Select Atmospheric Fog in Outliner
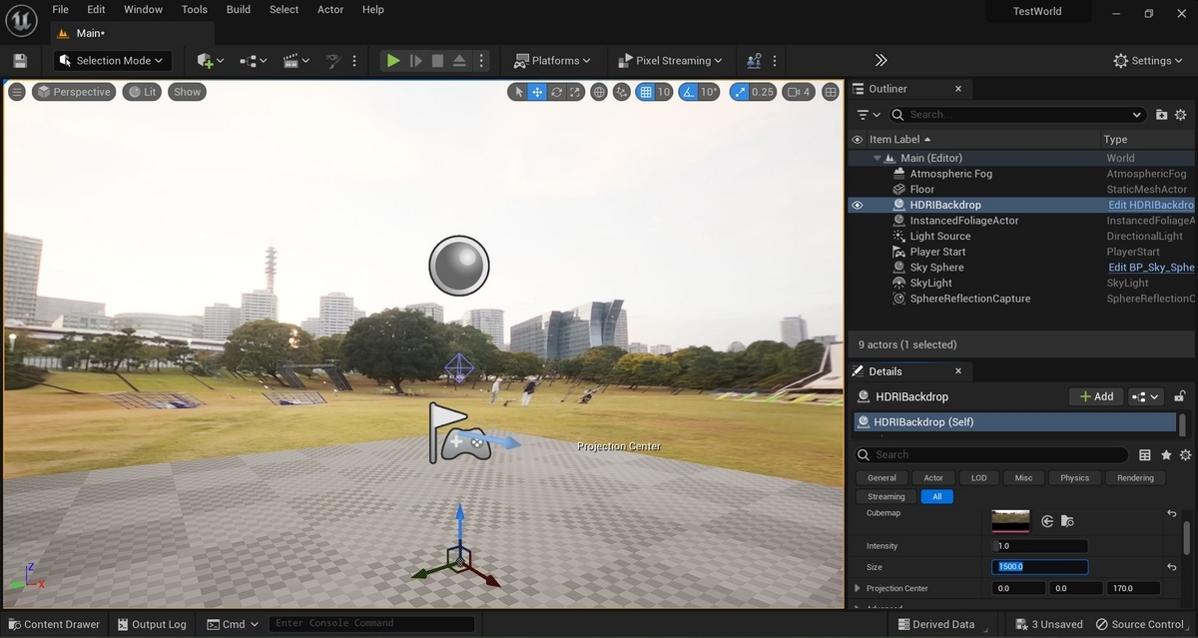The height and width of the screenshot is (638, 1198). point(951,174)
